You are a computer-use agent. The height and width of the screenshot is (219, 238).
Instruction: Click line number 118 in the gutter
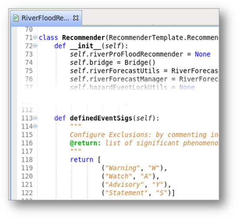click(27, 160)
